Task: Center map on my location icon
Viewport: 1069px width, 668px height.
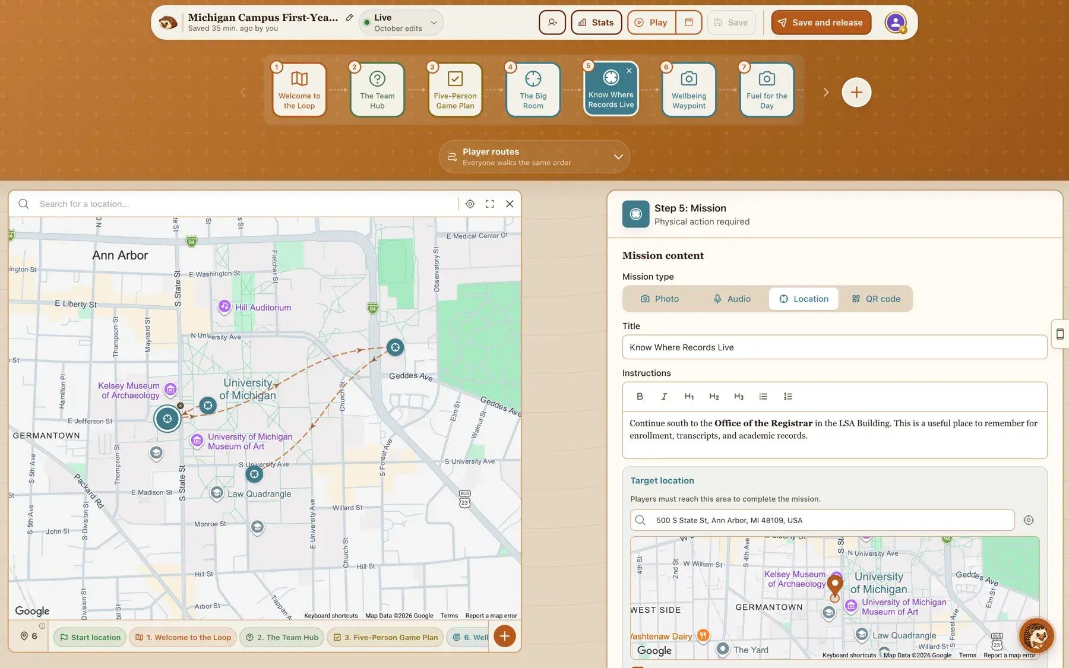Action: pos(470,204)
